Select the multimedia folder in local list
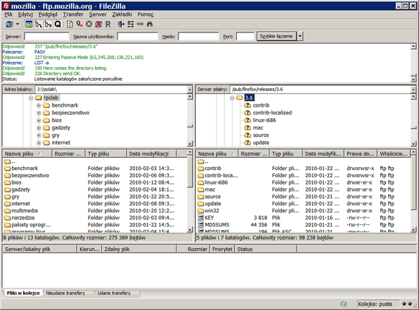 point(24,211)
